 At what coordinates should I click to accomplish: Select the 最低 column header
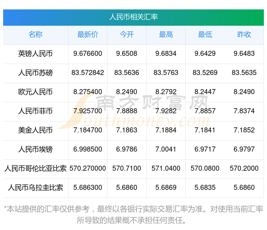[x=205, y=35]
